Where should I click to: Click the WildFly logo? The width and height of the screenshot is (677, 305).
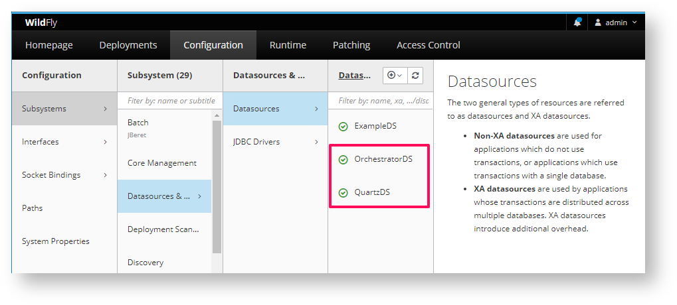click(x=41, y=23)
